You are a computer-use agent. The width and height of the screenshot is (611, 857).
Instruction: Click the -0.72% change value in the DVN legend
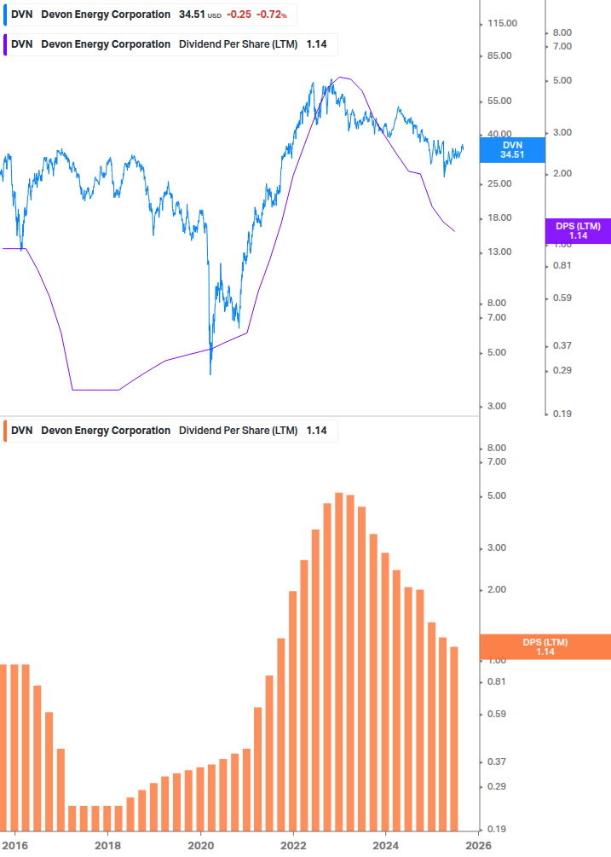tap(272, 14)
